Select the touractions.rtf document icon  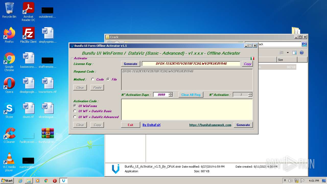(48, 85)
